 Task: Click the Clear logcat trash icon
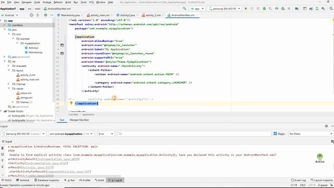(2, 148)
